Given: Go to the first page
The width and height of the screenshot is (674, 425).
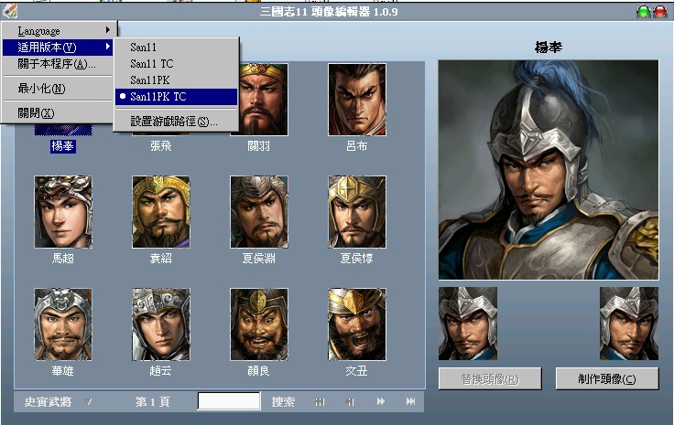Looking at the screenshot, I should 320,402.
